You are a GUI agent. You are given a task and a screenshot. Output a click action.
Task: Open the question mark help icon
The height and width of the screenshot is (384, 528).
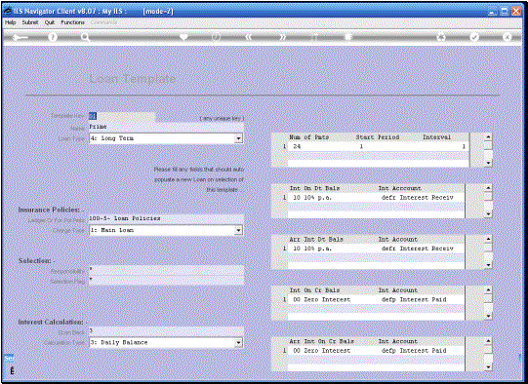[x=53, y=37]
